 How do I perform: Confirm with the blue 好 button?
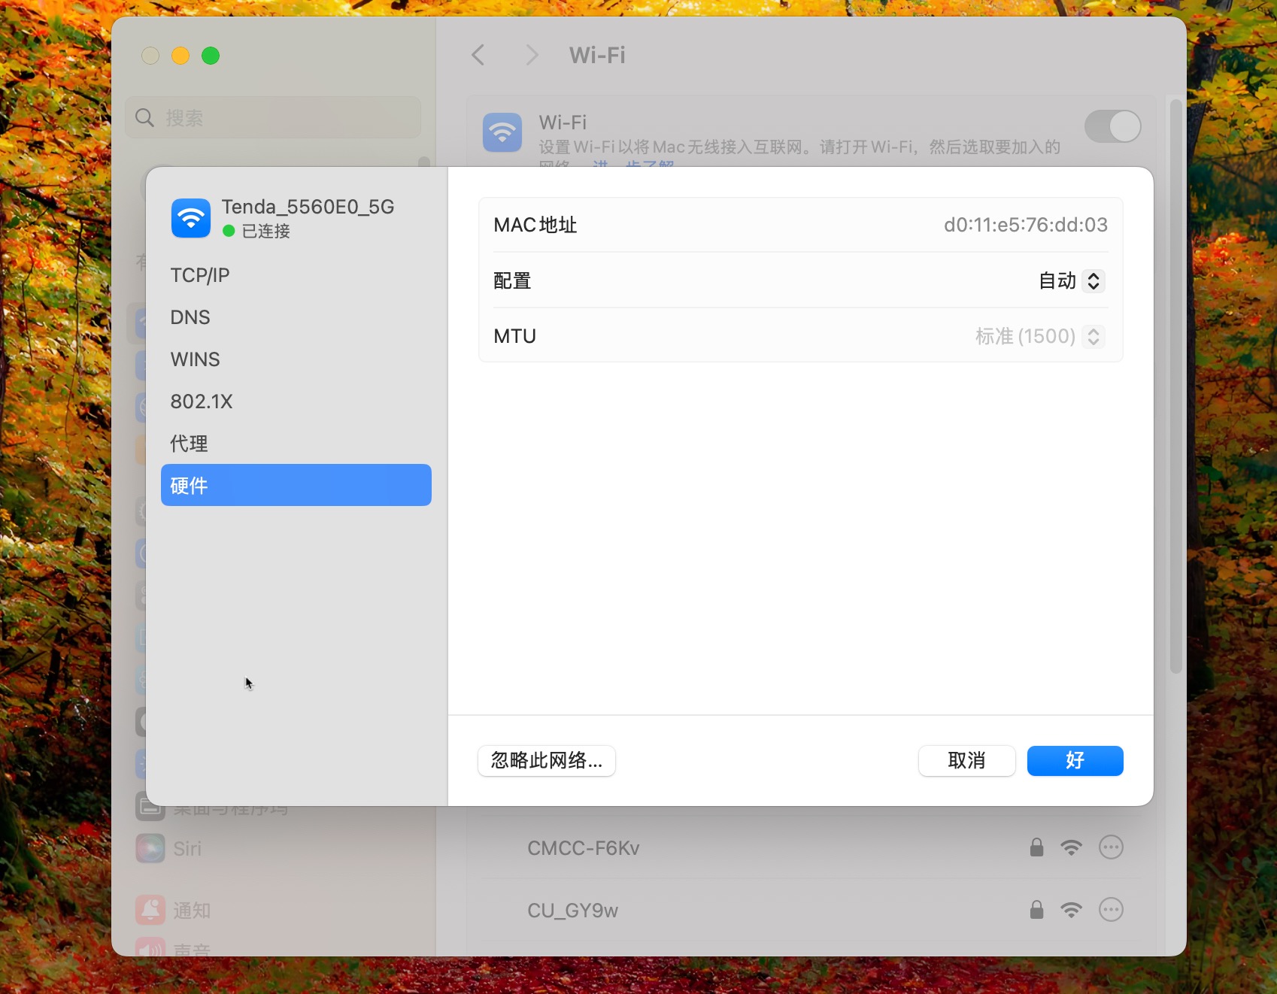click(x=1075, y=761)
